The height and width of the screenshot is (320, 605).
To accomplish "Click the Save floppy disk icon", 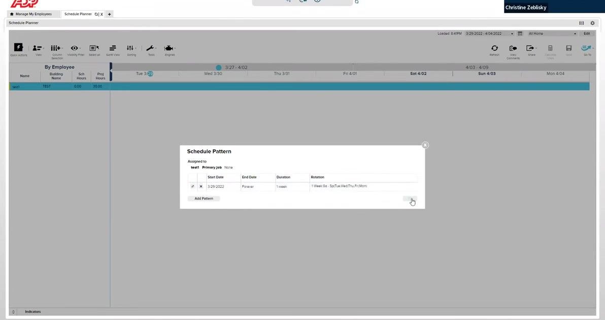I will pyautogui.click(x=569, y=48).
